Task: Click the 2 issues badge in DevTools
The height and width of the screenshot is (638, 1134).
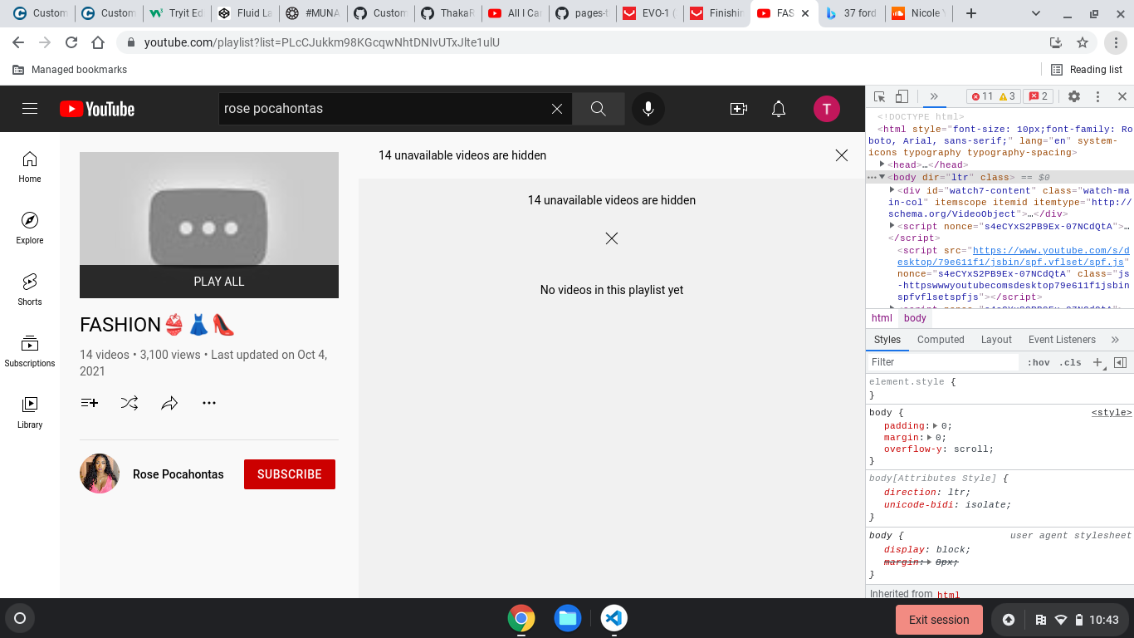Action: click(x=1039, y=96)
